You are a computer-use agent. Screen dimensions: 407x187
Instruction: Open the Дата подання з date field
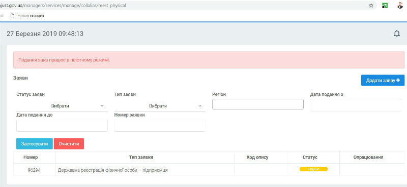pos(356,105)
